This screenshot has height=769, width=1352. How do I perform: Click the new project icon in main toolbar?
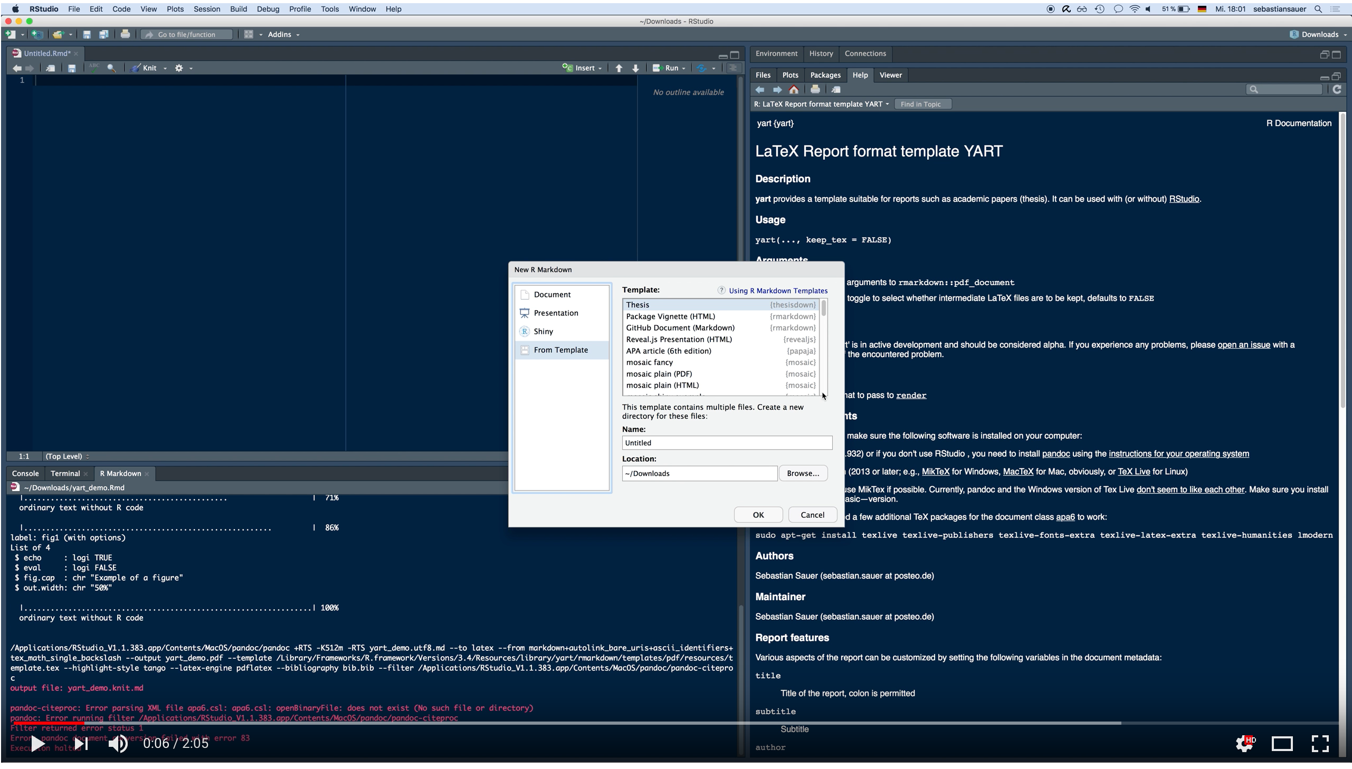point(37,35)
